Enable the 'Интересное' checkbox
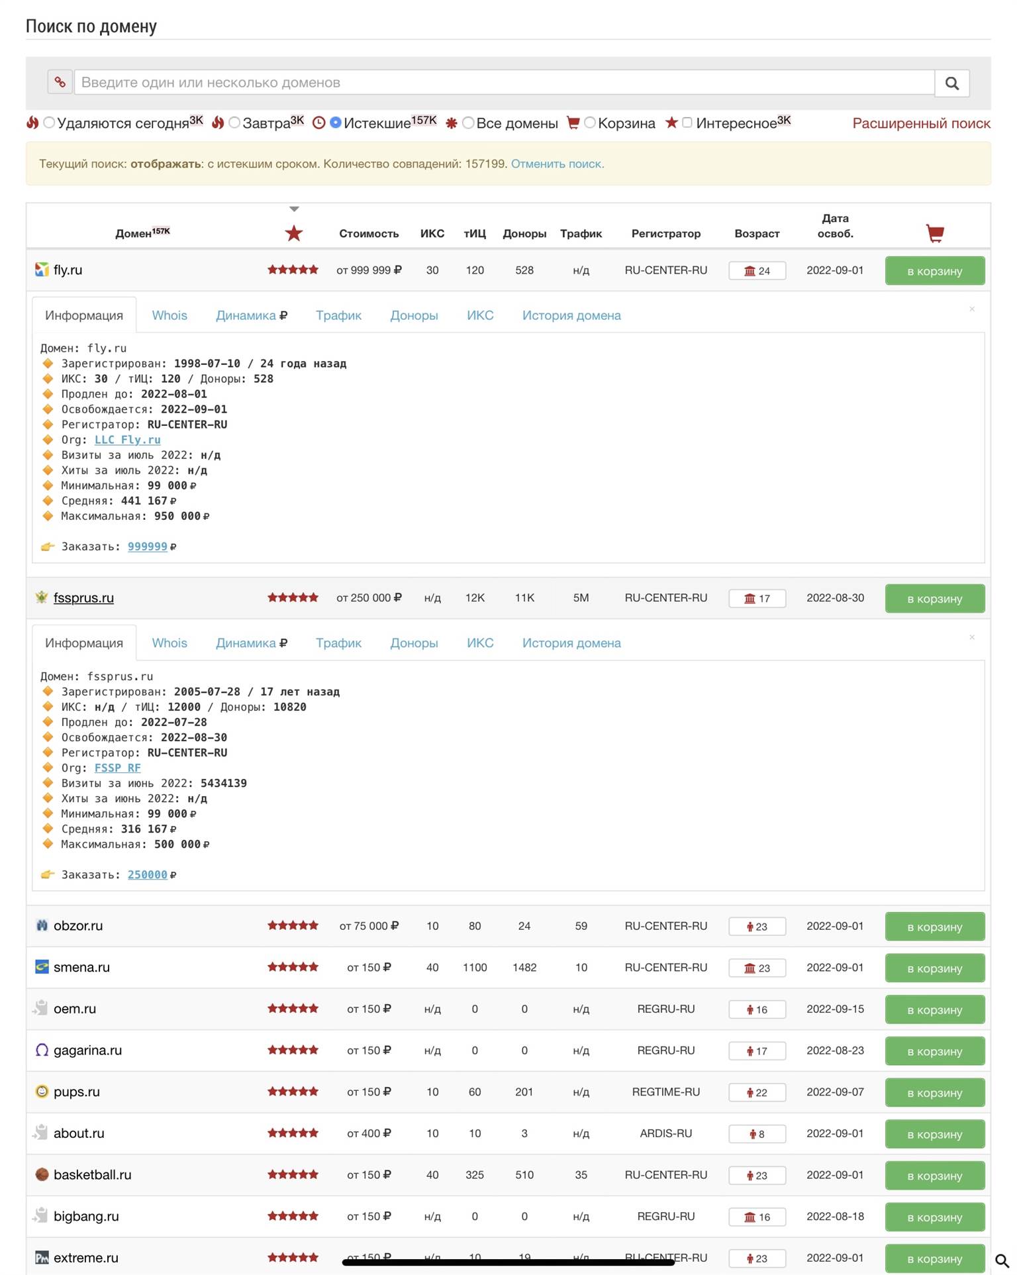Viewport: 1017px width, 1275px height. 687,123
